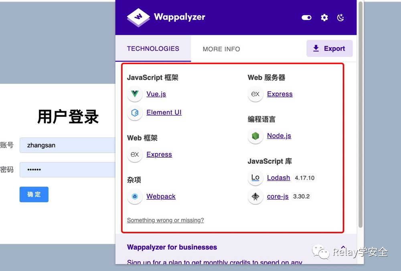Click the Web 服务器 heading
This screenshot has height=271, width=401.
[266, 78]
